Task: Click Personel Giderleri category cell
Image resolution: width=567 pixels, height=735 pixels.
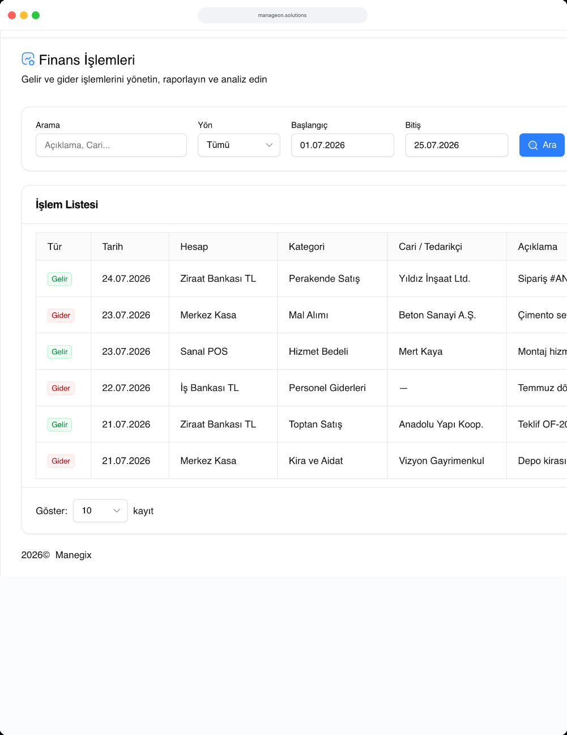Action: click(x=332, y=388)
